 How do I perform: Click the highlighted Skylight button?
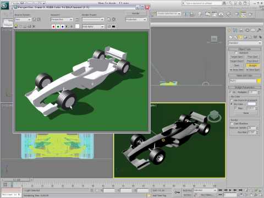tap(252, 65)
